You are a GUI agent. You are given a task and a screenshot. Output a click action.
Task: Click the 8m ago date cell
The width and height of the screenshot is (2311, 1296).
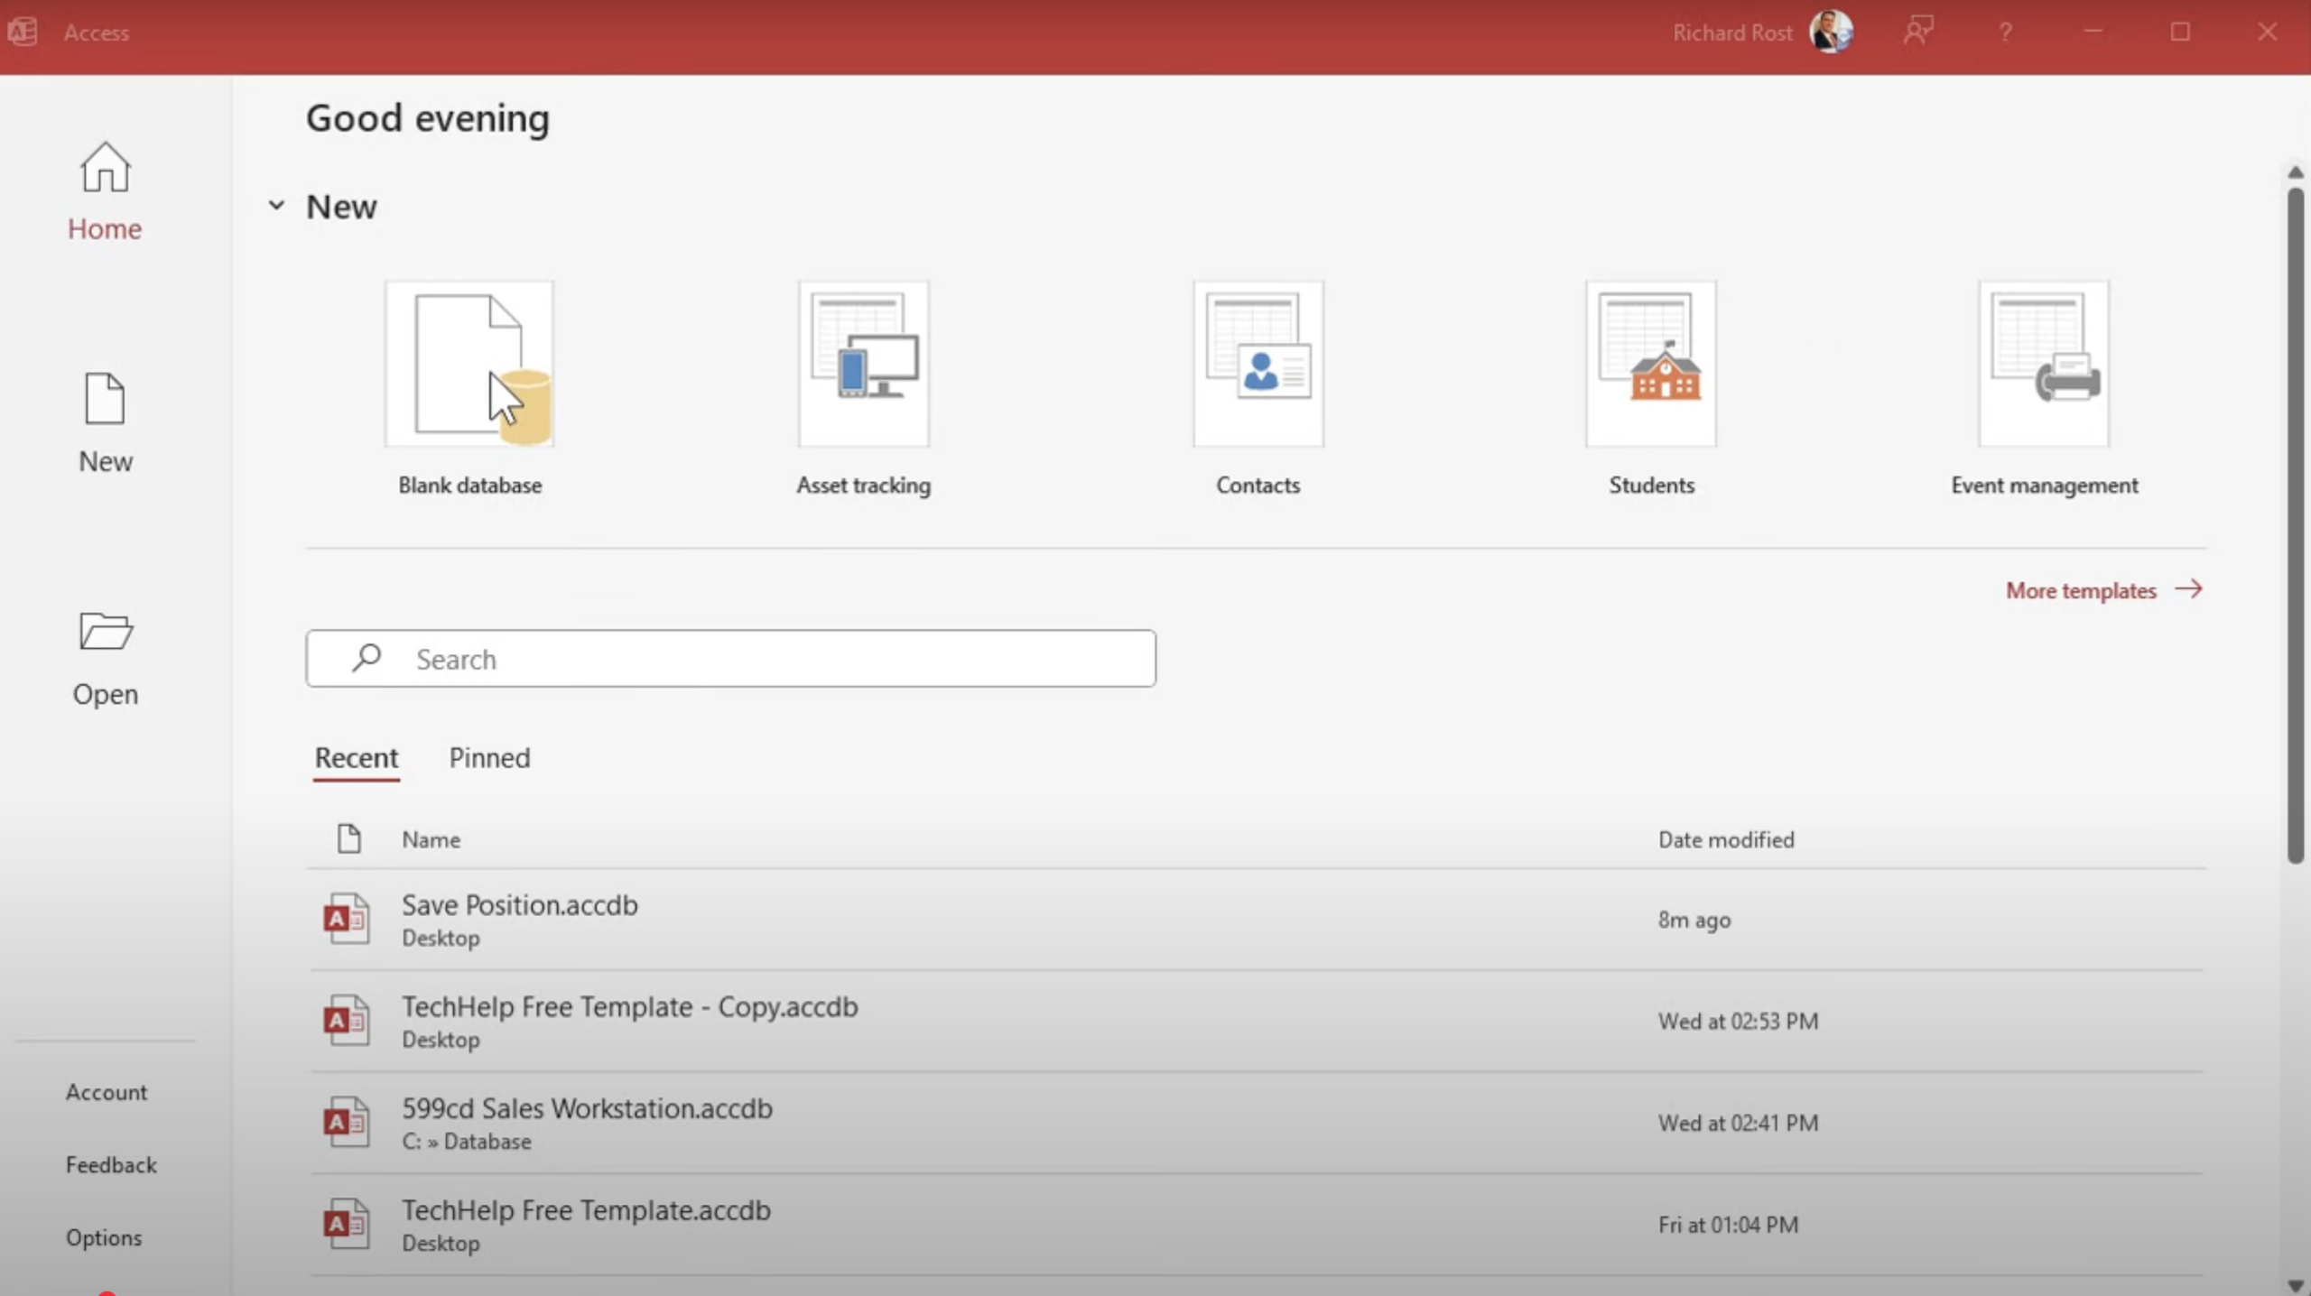(x=1694, y=920)
